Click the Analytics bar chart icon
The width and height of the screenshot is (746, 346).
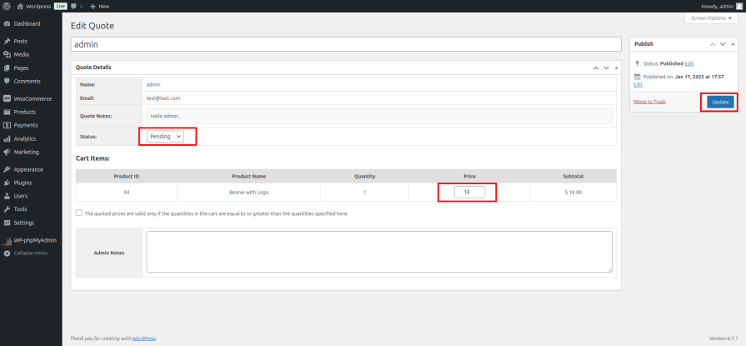coord(7,139)
